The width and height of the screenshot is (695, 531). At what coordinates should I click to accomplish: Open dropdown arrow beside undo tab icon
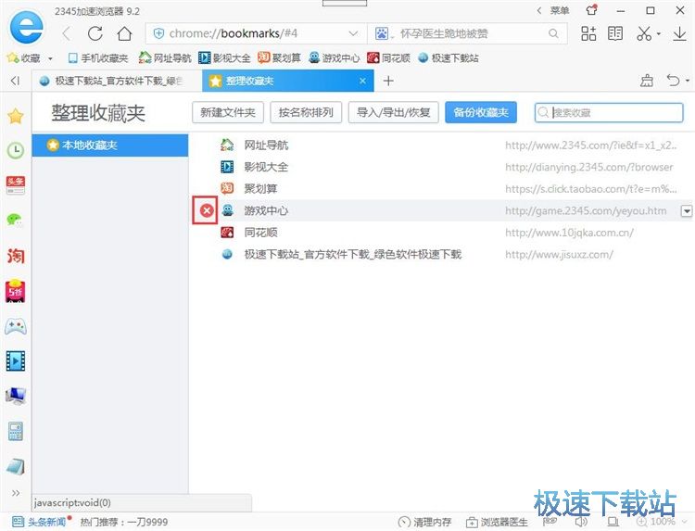pos(688,81)
